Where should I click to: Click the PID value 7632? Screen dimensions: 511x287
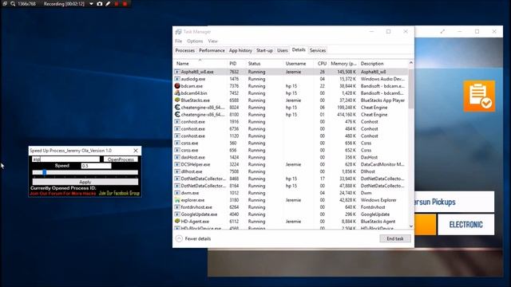pos(234,72)
